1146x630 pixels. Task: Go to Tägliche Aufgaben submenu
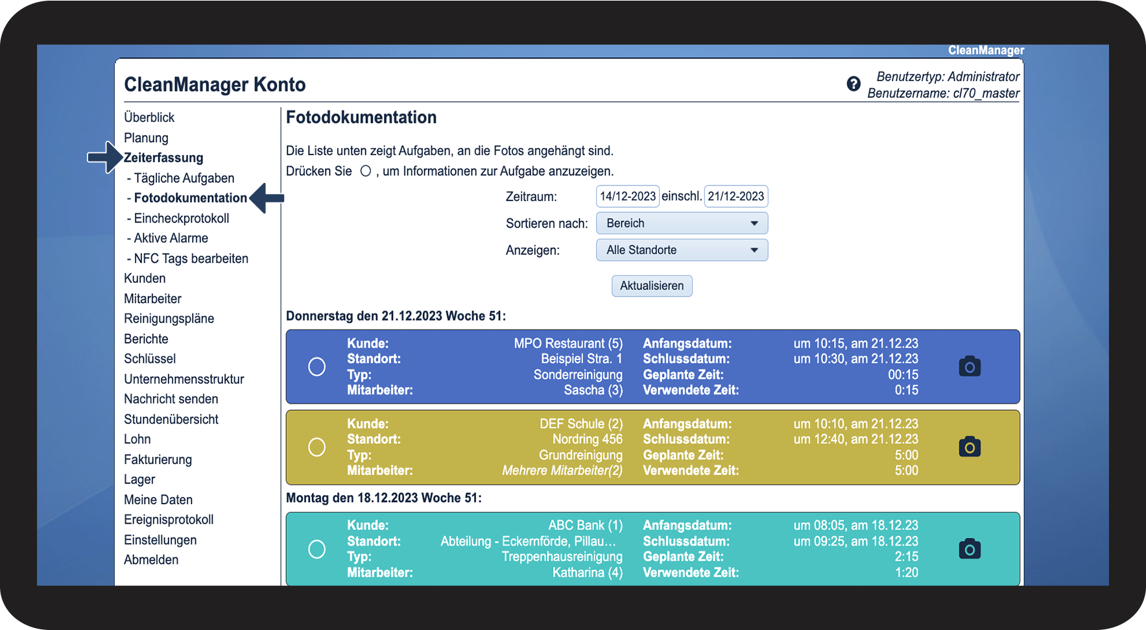click(184, 178)
